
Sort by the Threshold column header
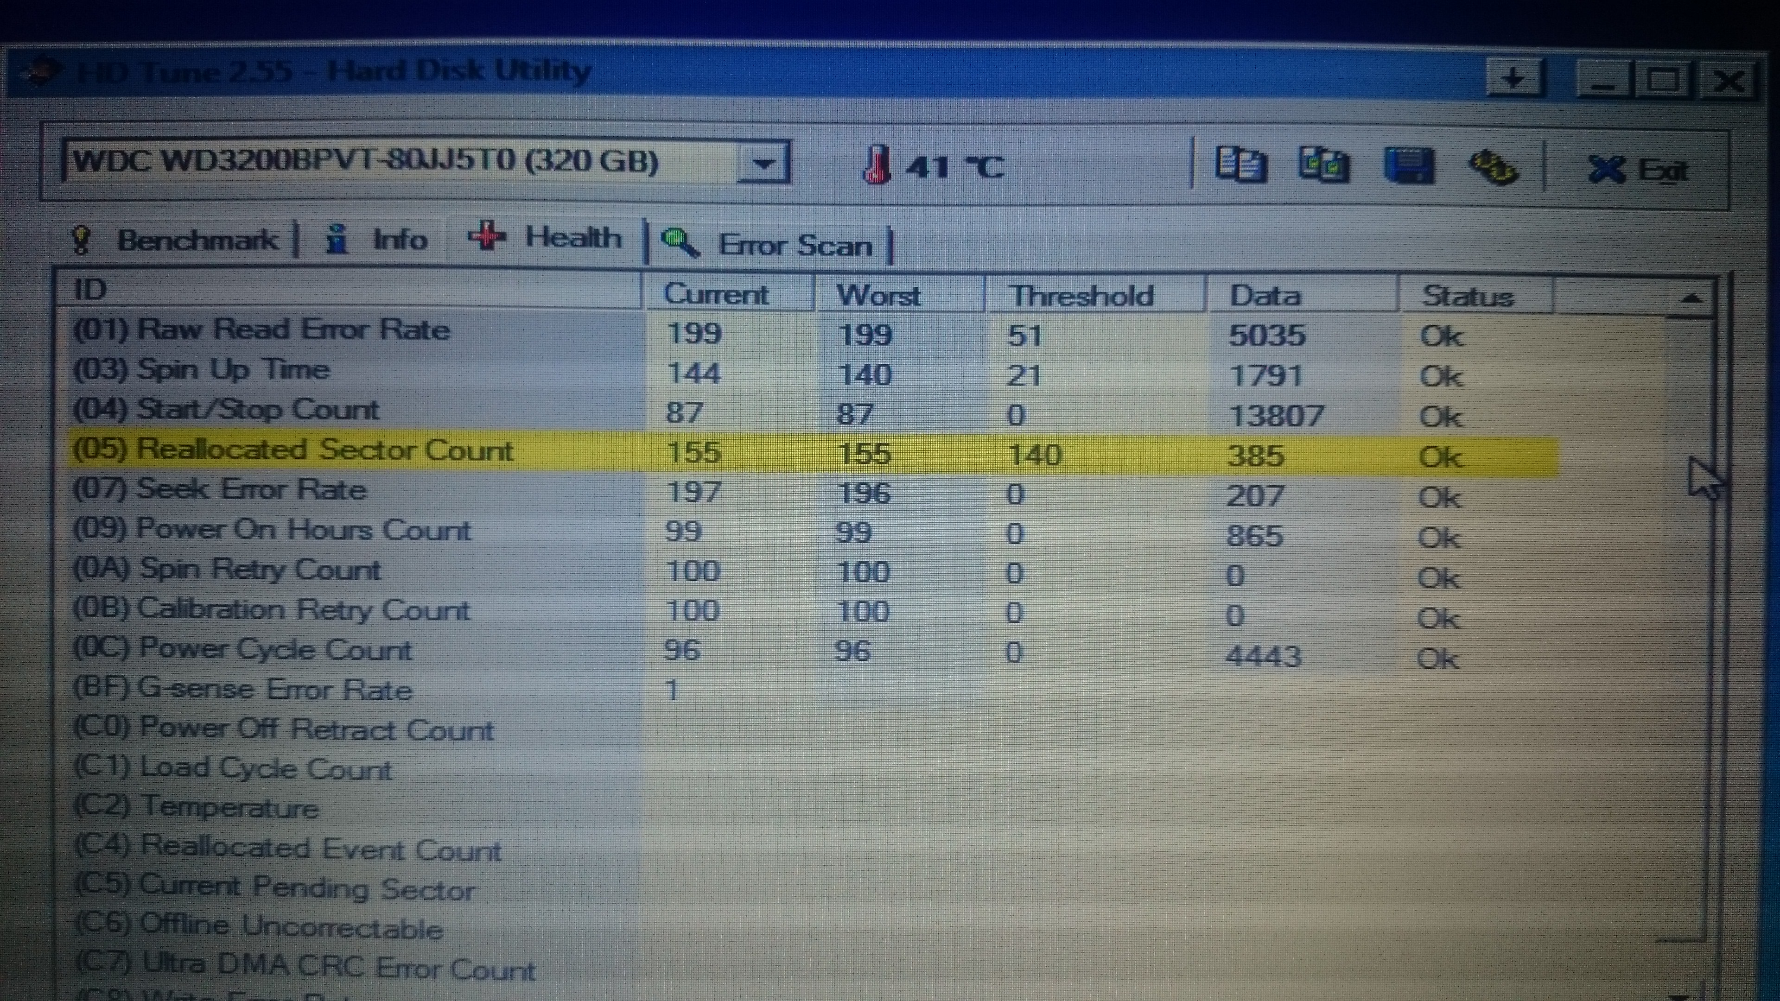(1096, 296)
